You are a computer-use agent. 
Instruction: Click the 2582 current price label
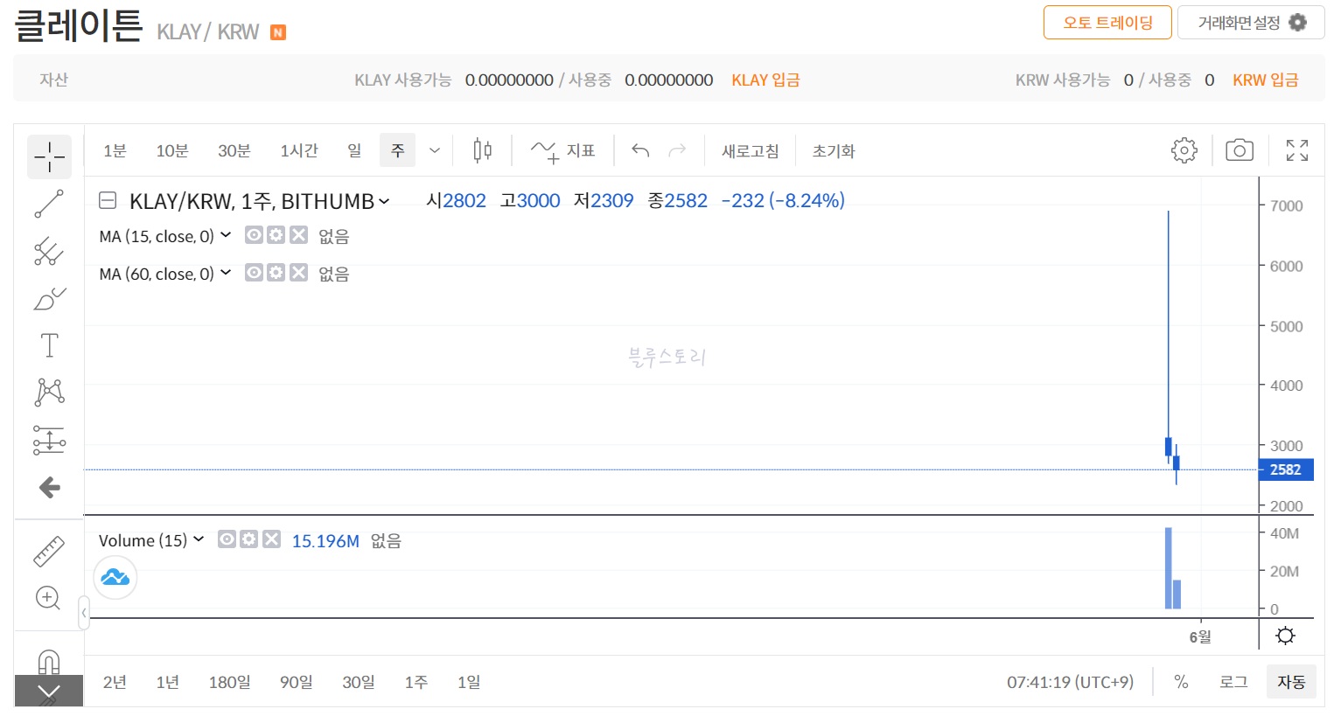[1286, 469]
